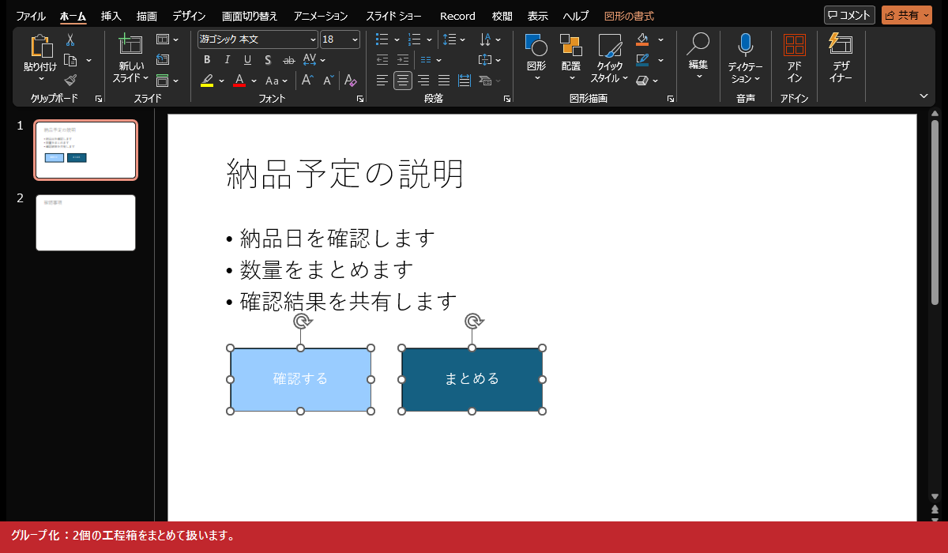
Task: Start ディクテーション with the microphone icon
Action: (745, 45)
